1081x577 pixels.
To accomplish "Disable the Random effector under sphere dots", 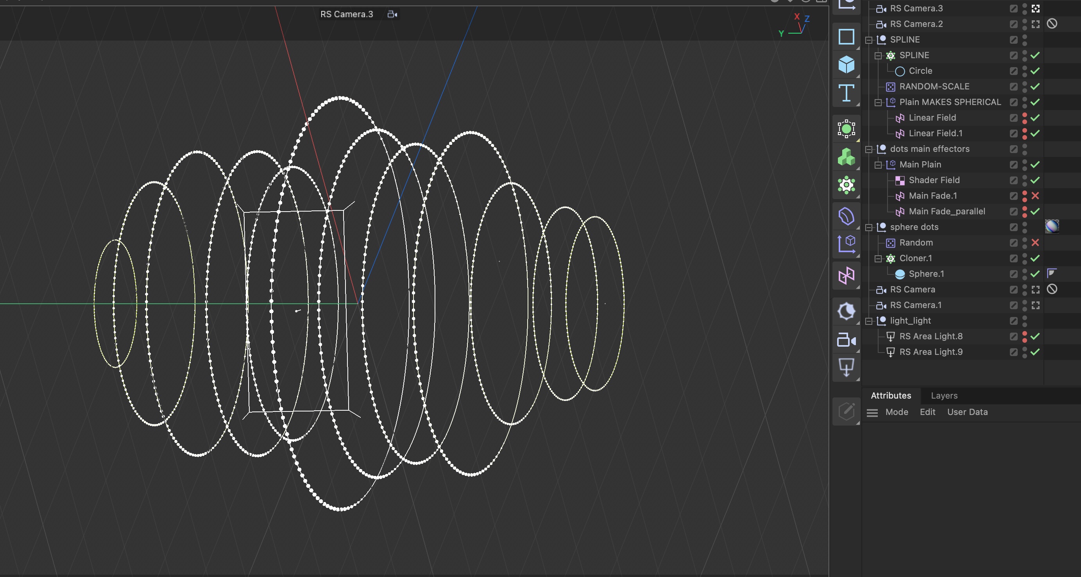I will [1036, 242].
